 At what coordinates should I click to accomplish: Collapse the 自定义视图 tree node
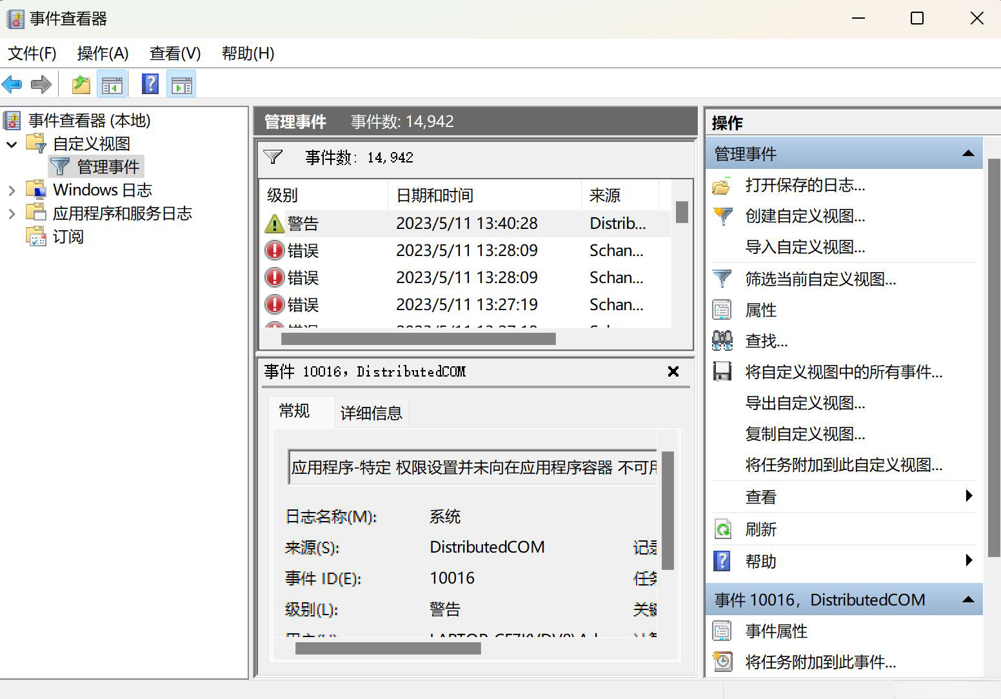coord(13,143)
